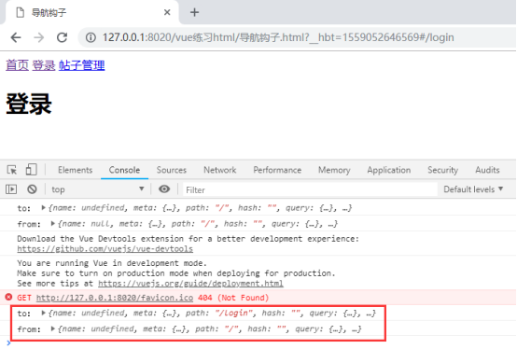Click the console input prompt arrow

point(8,343)
